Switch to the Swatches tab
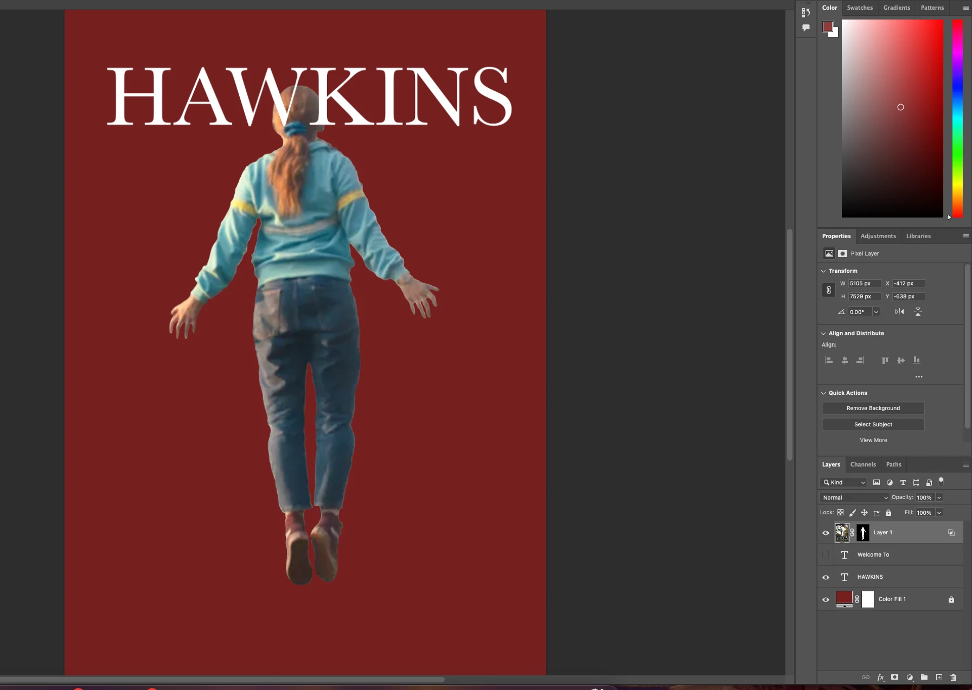Screen dimensions: 972x690 (x=860, y=8)
